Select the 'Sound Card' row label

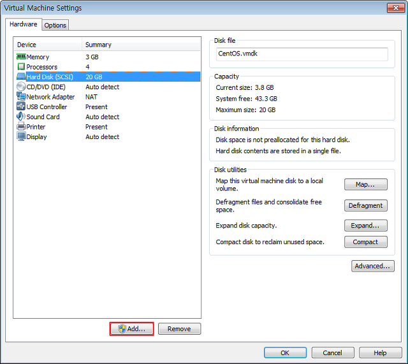click(x=43, y=117)
